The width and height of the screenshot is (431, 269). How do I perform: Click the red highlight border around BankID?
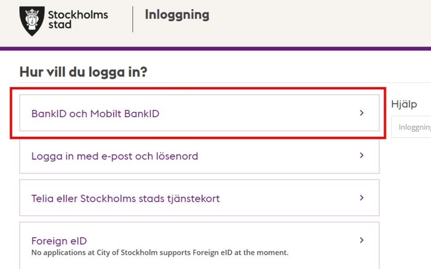198,89
